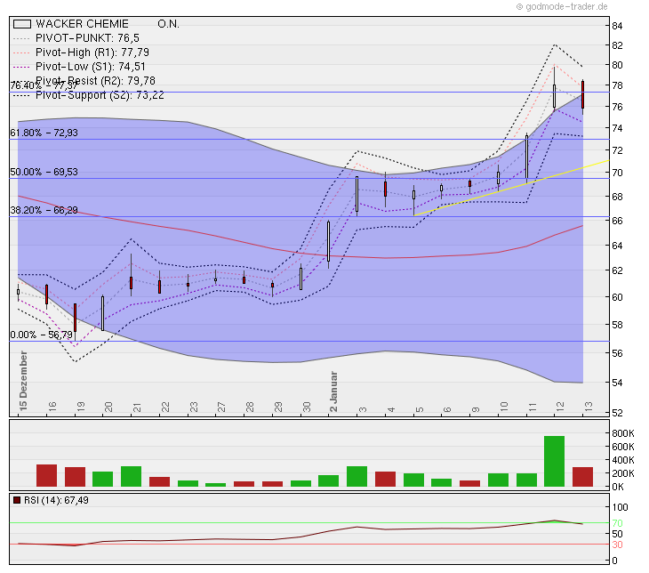Click the tallest green volume bar on day 12
The width and height of the screenshot is (649, 573).
(554, 461)
